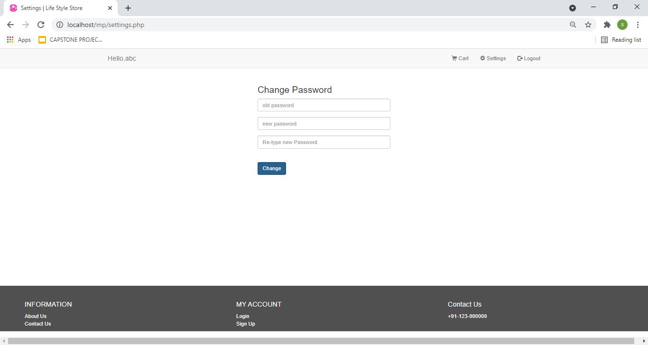Click the Change button
The image size is (648, 345).
[x=272, y=168]
